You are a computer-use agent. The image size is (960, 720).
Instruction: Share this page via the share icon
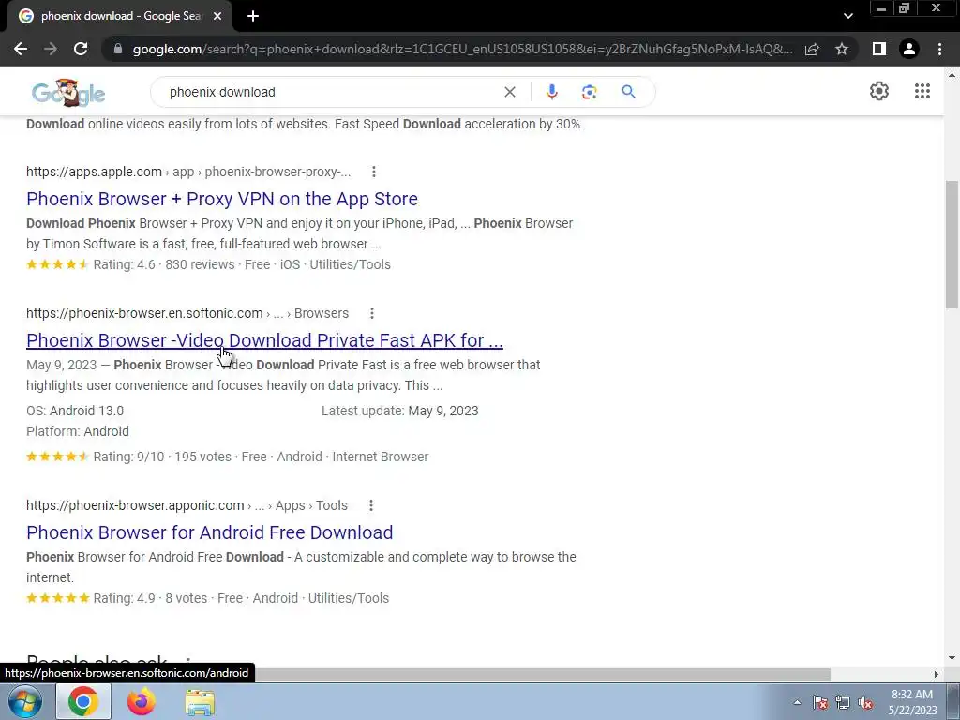tap(812, 49)
